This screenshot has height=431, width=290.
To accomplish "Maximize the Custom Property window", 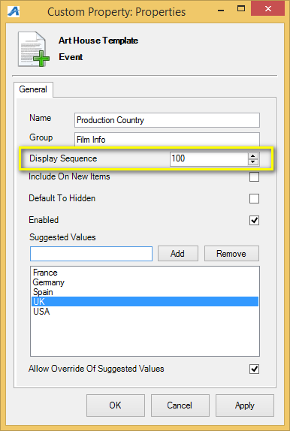I will (x=241, y=9).
